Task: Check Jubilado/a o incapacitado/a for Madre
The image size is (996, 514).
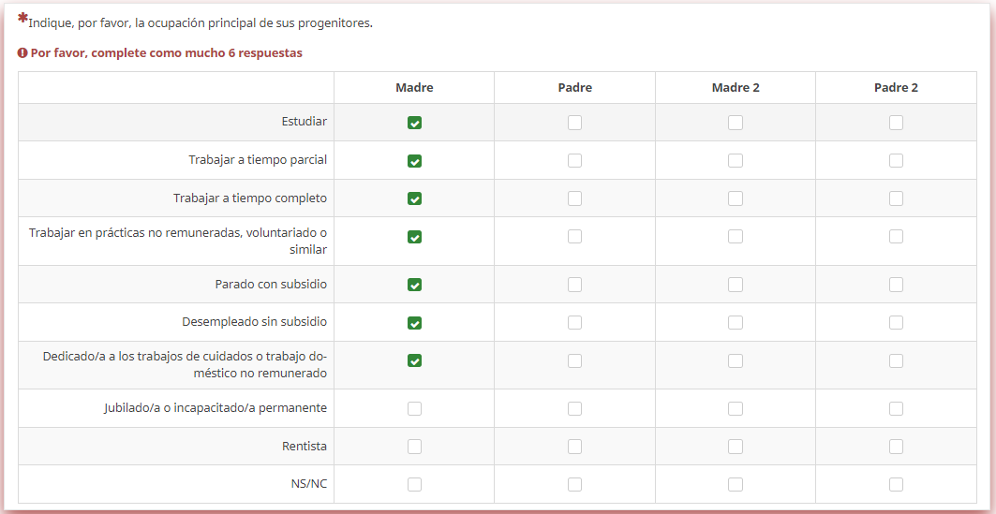Action: coord(414,408)
